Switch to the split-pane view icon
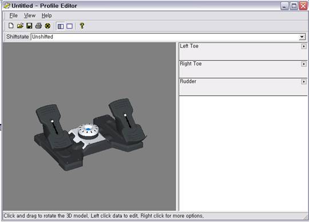 point(61,26)
